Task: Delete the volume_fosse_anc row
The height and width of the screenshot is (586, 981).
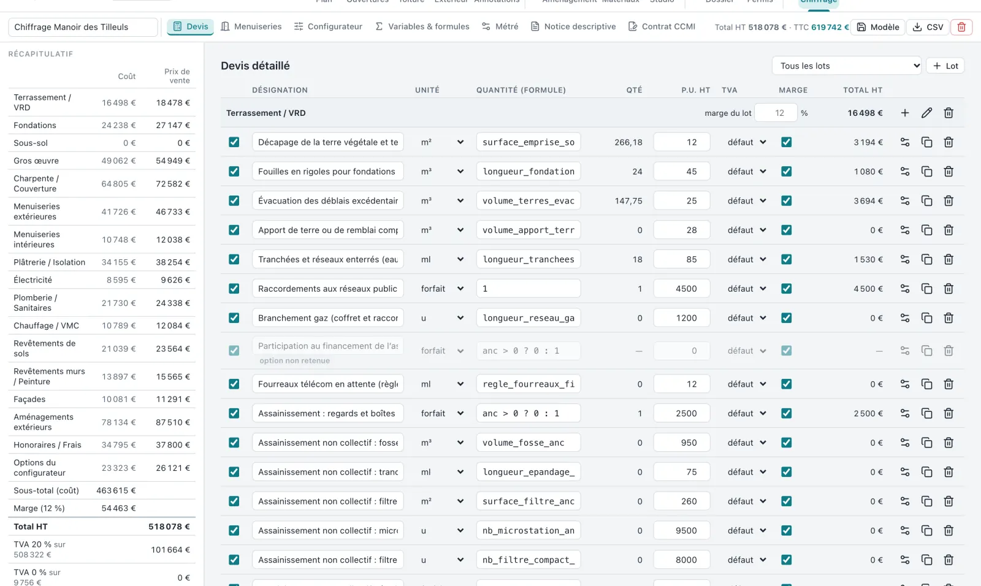Action: tap(949, 443)
